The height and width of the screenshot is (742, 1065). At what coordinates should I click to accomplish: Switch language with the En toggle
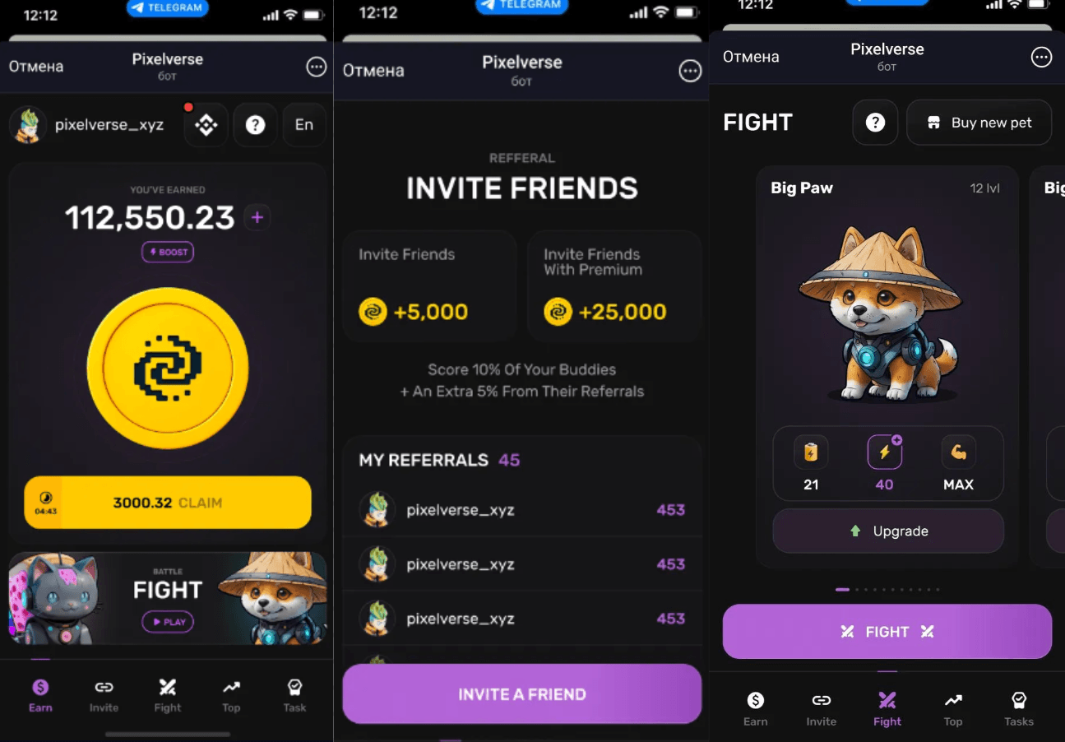tap(304, 125)
